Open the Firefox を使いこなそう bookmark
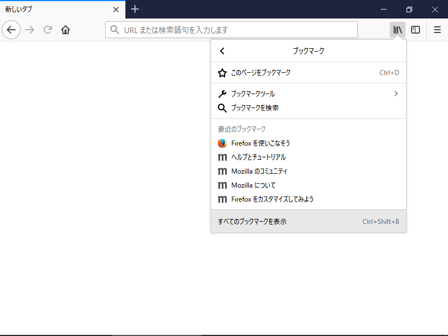448x336 pixels. [x=309, y=143]
